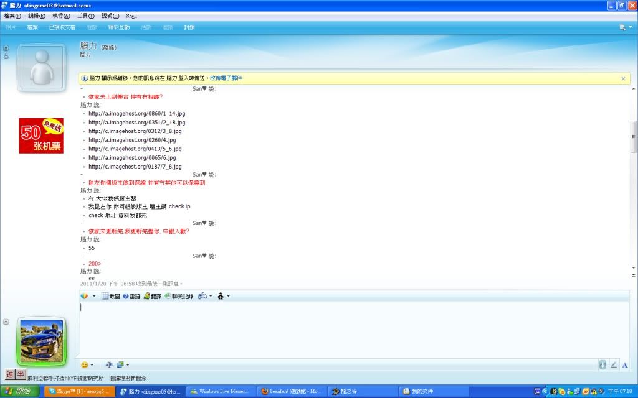This screenshot has height=398, width=638.
Task: Switch to handwriting pen mode
Action: point(614,364)
